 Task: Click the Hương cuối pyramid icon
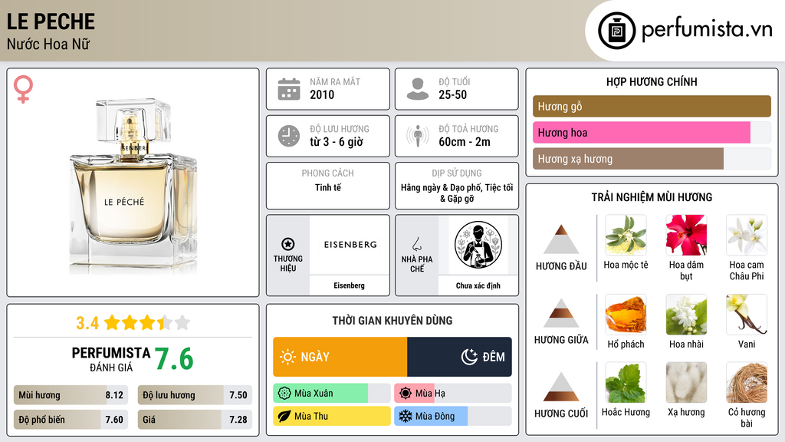(561, 387)
